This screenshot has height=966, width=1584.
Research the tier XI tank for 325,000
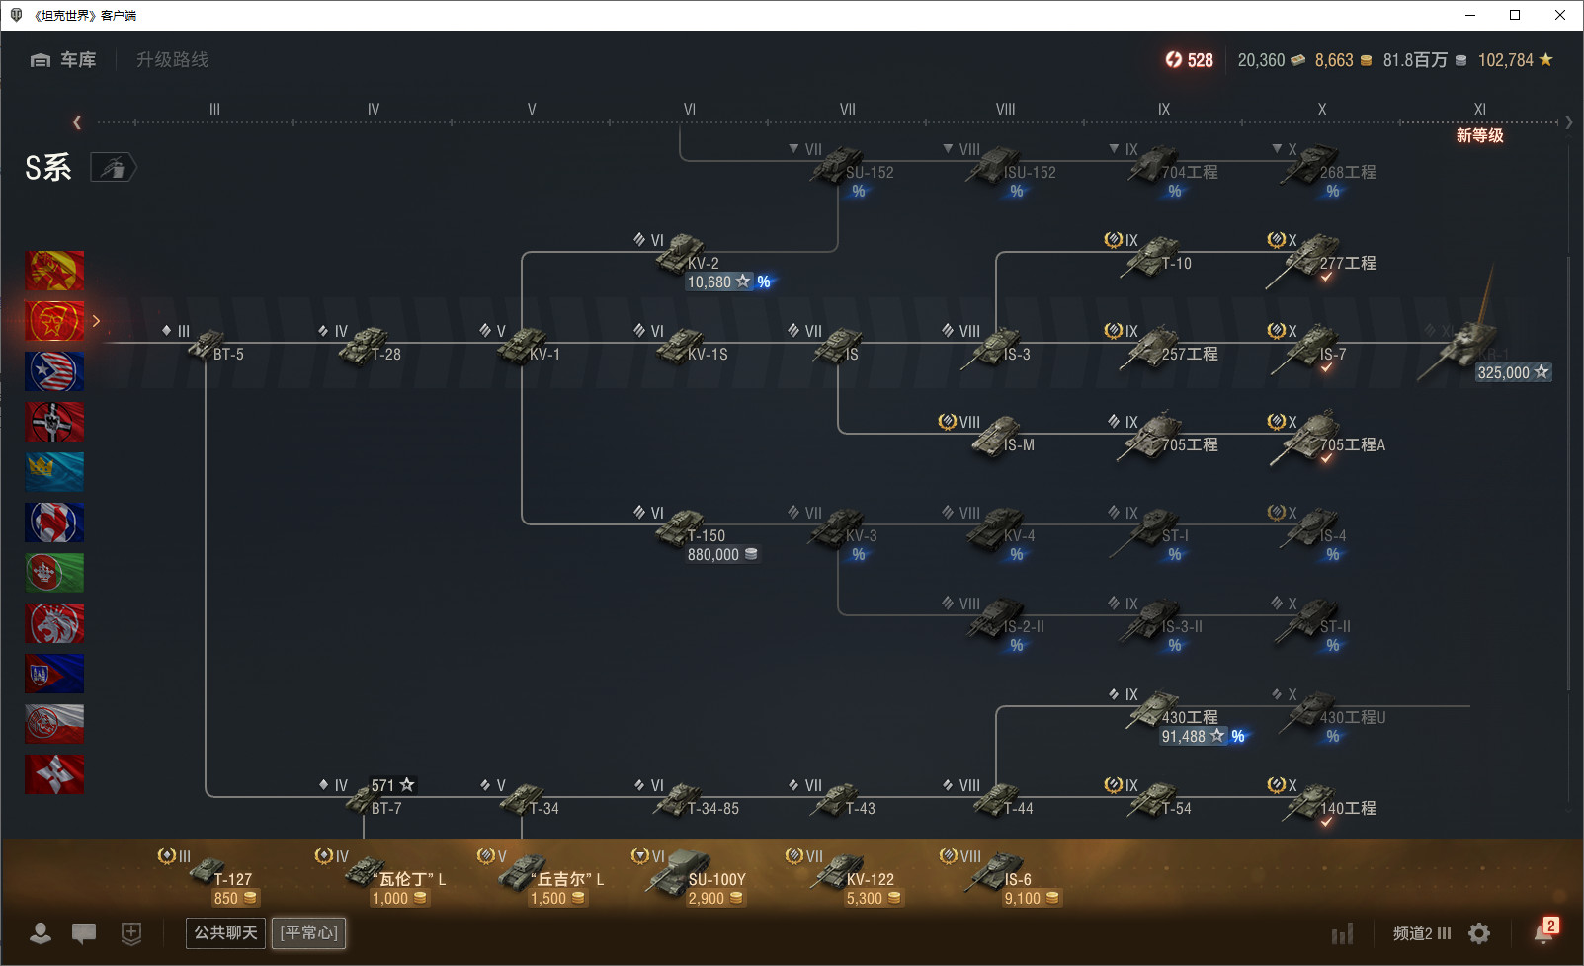click(1513, 373)
